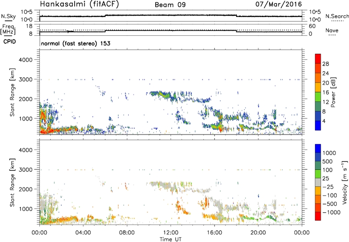This screenshot has width=349, height=242.
Task: Click the blue swatch of power colorbar
Action: coord(318,125)
